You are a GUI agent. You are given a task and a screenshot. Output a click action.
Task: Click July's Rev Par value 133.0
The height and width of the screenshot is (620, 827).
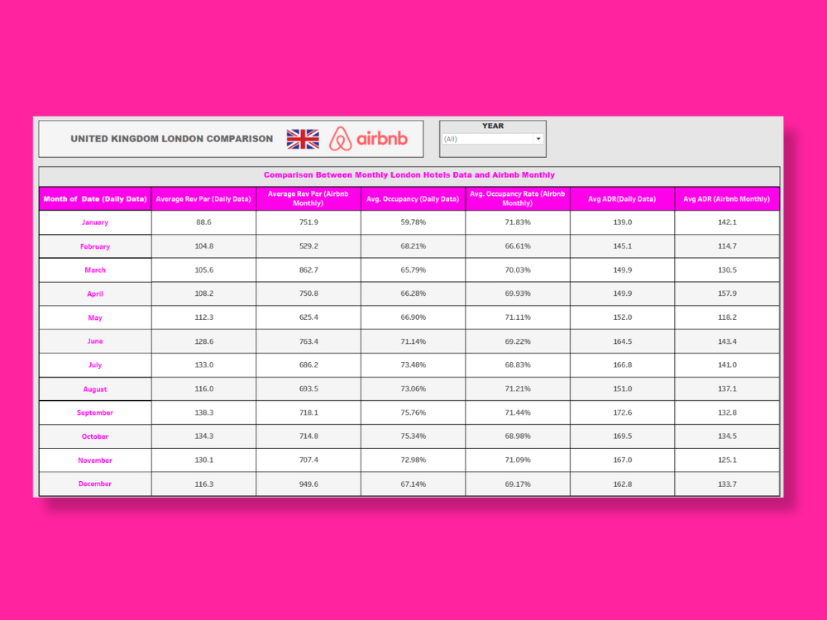coord(203,365)
